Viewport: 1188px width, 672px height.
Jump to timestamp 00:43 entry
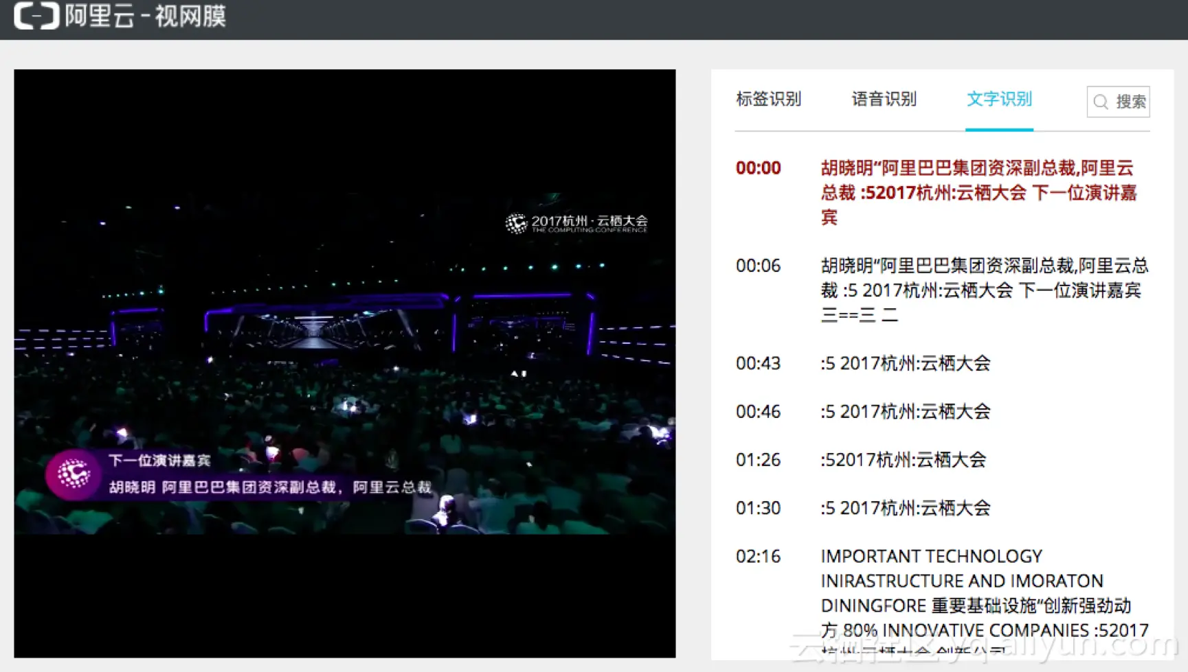tap(758, 363)
